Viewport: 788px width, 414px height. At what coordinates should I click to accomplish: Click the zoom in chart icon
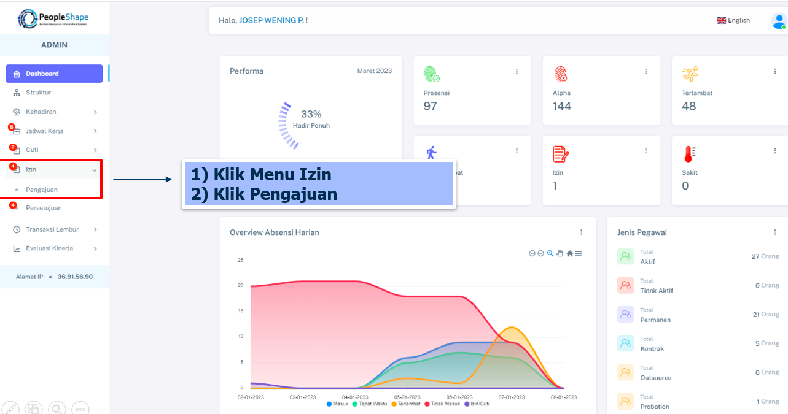tap(532, 254)
